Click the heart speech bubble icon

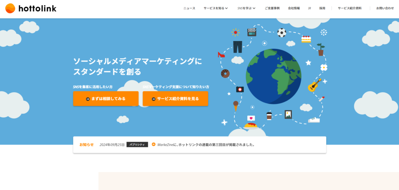coord(251,118)
